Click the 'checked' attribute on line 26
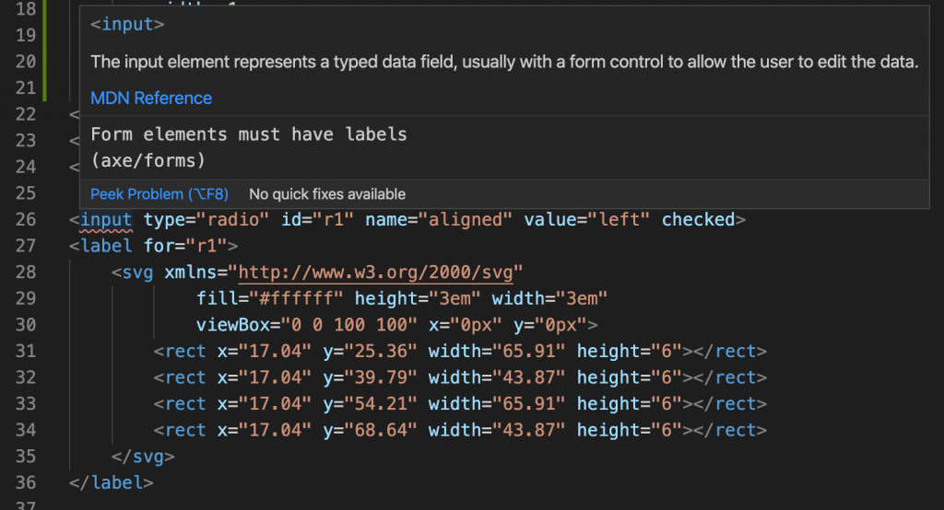 699,219
